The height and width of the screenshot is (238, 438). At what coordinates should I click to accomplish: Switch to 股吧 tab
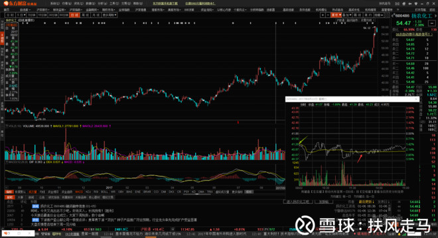point(10,198)
